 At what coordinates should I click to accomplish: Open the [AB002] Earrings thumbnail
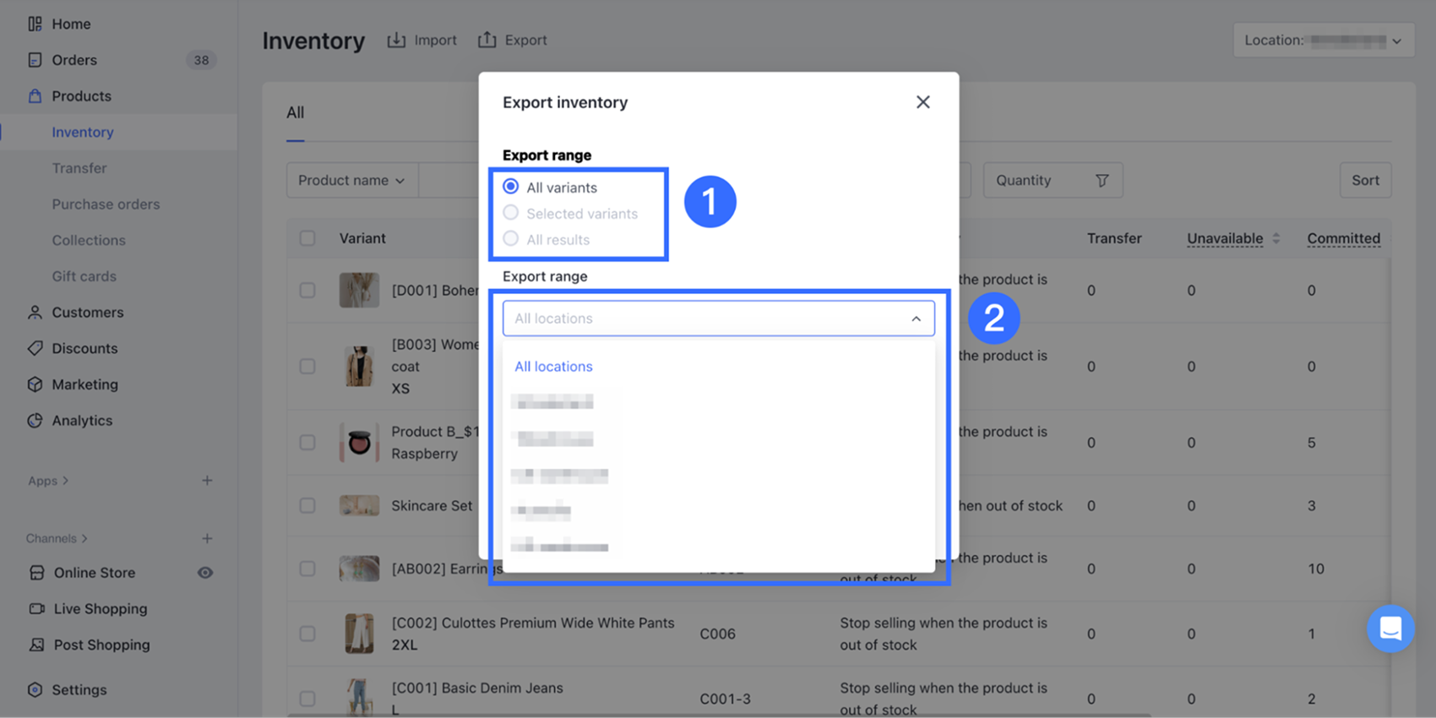pyautogui.click(x=359, y=568)
